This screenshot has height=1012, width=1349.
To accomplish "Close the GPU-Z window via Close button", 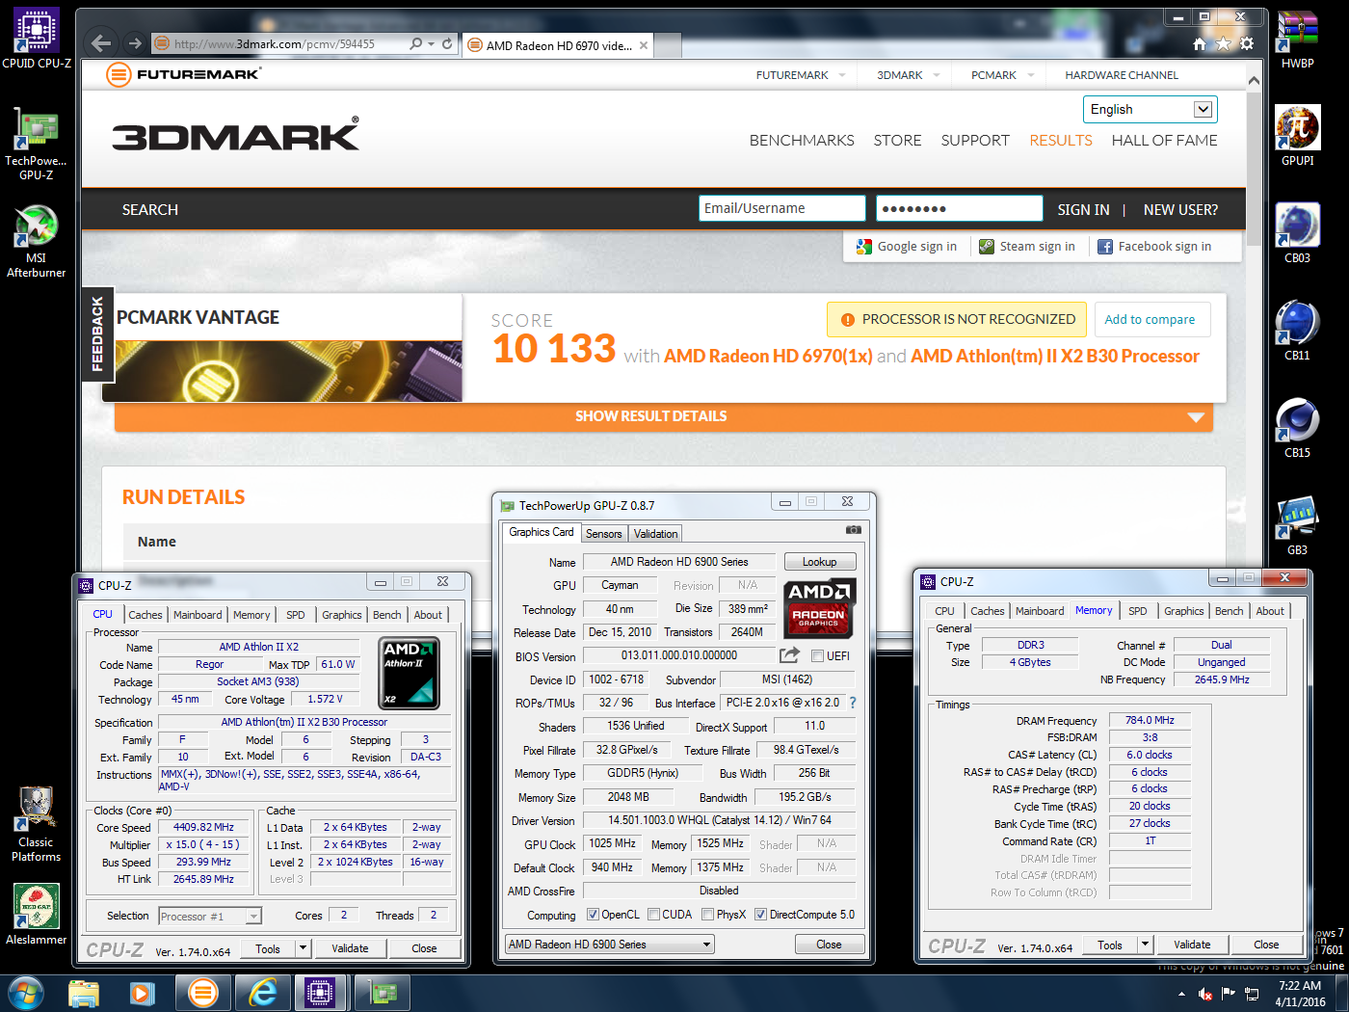I will (x=829, y=945).
